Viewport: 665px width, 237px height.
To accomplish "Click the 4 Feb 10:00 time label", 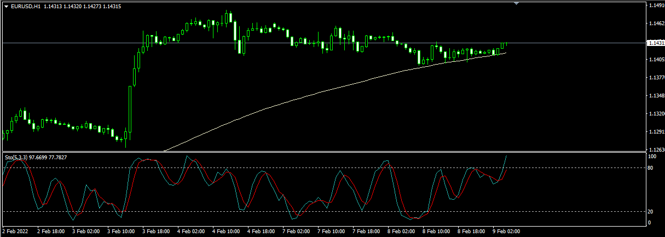I will tap(226, 232).
